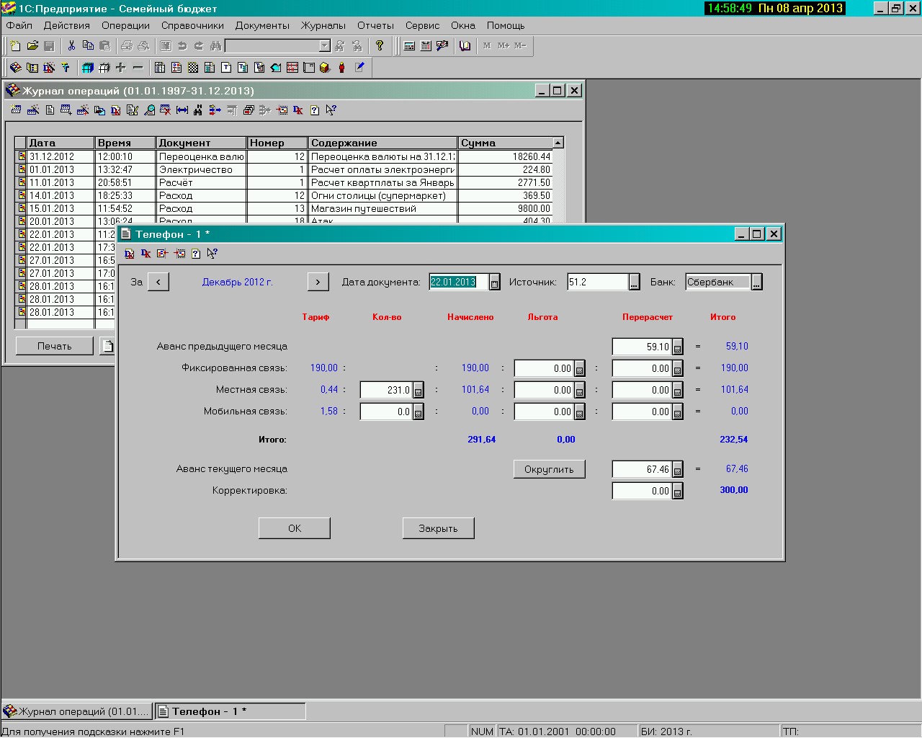922x738 pixels.
Task: Click the pencil edit icon in second toolbar
Action: [x=359, y=68]
